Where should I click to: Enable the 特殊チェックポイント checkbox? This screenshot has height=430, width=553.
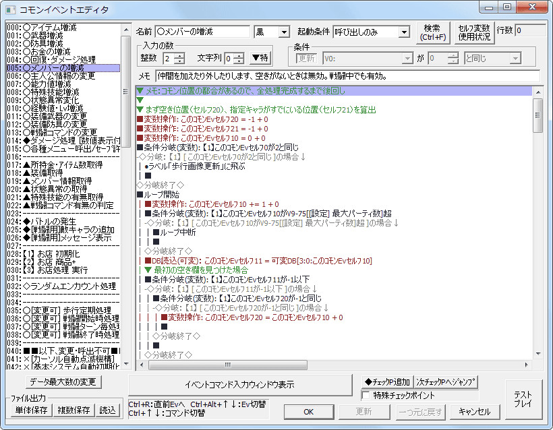[366, 395]
